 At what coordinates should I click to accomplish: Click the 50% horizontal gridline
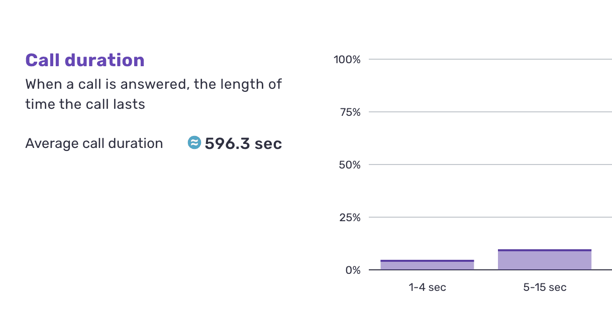point(490,165)
